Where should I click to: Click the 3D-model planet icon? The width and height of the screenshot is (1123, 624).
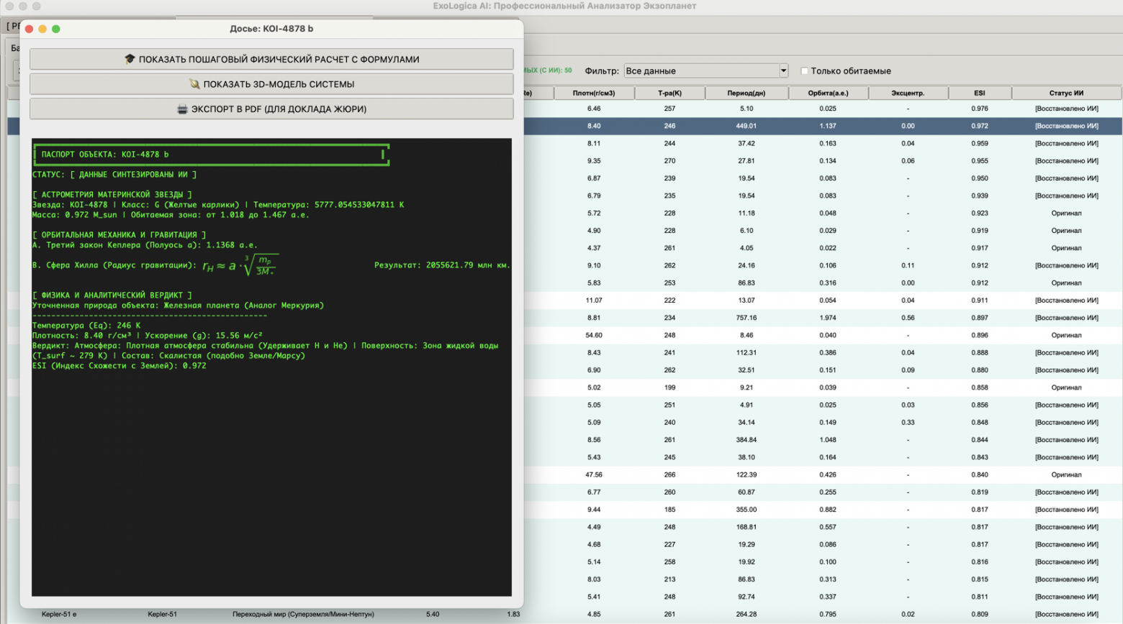click(194, 84)
